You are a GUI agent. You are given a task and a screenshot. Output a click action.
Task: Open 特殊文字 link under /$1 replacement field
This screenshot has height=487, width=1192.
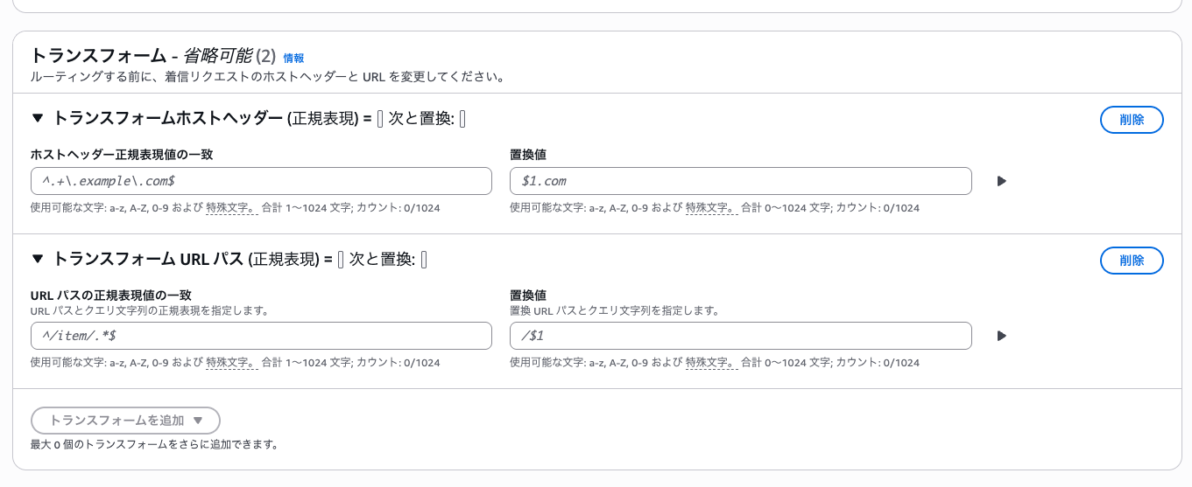pos(710,362)
